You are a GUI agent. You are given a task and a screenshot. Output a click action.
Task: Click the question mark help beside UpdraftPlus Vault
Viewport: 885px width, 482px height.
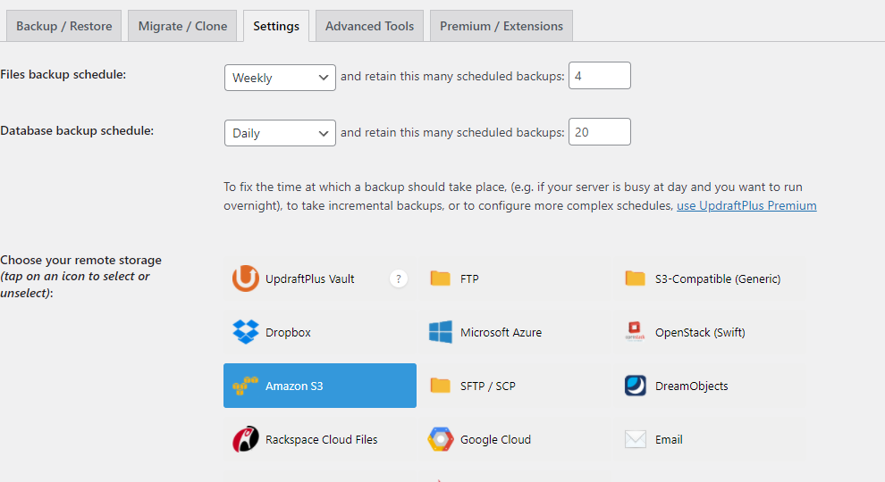(399, 279)
